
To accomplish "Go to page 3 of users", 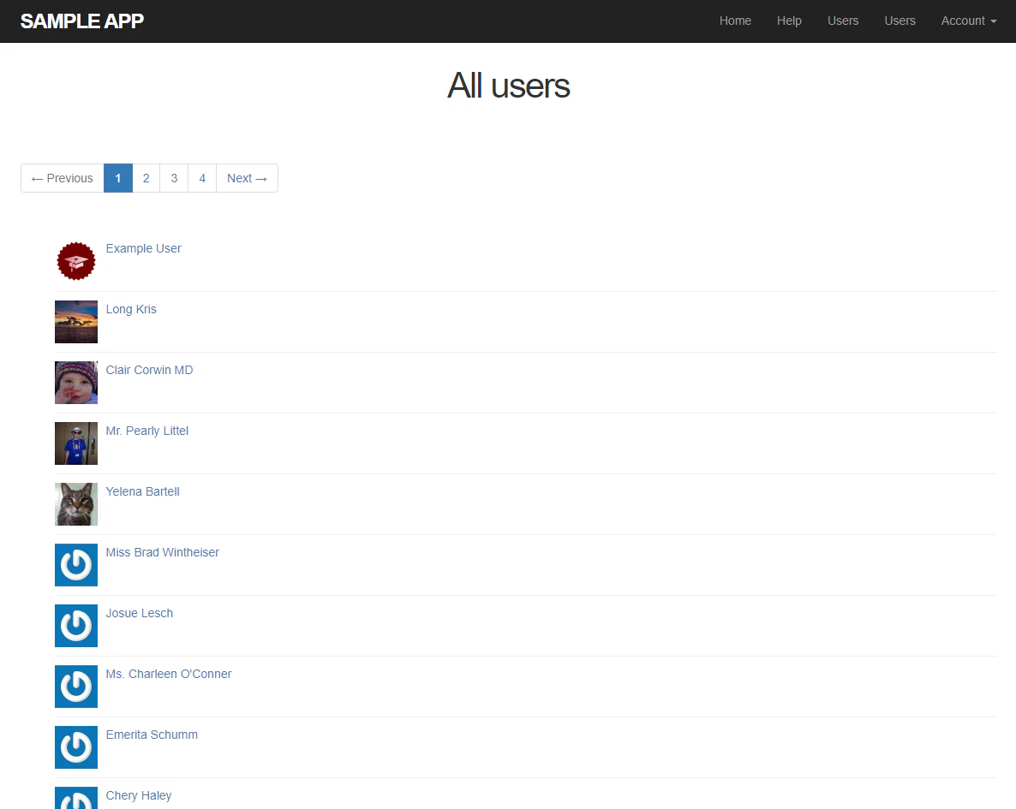I will 174,178.
